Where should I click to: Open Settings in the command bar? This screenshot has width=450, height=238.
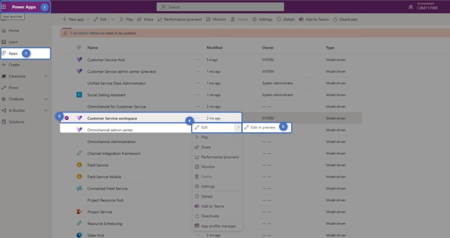coord(262,19)
